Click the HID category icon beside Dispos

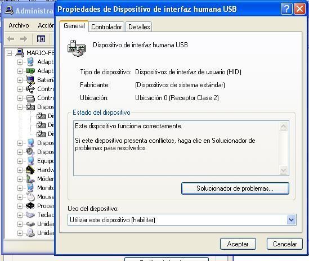coord(30,107)
